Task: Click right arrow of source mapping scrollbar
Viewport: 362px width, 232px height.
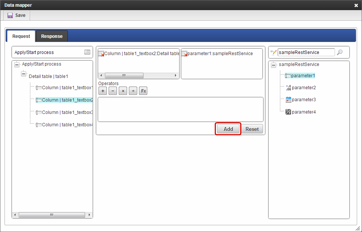Action: click(x=176, y=75)
